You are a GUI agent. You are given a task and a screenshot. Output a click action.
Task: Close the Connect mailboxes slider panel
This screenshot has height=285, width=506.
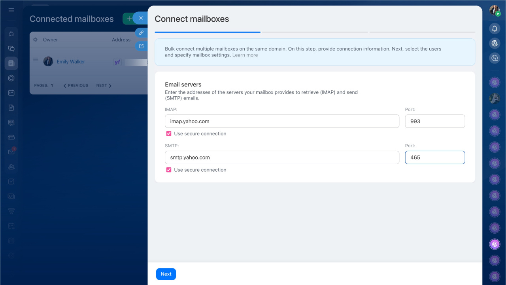pyautogui.click(x=141, y=18)
